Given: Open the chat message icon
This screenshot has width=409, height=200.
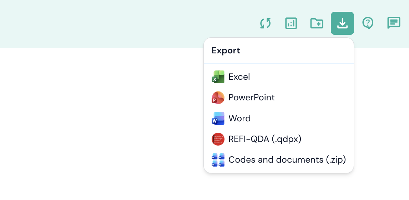Looking at the screenshot, I should click(394, 23).
